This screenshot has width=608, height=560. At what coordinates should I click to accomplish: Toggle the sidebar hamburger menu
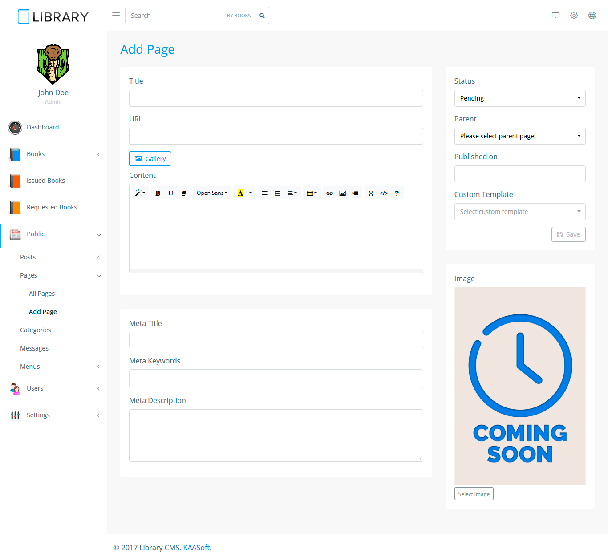pos(116,16)
